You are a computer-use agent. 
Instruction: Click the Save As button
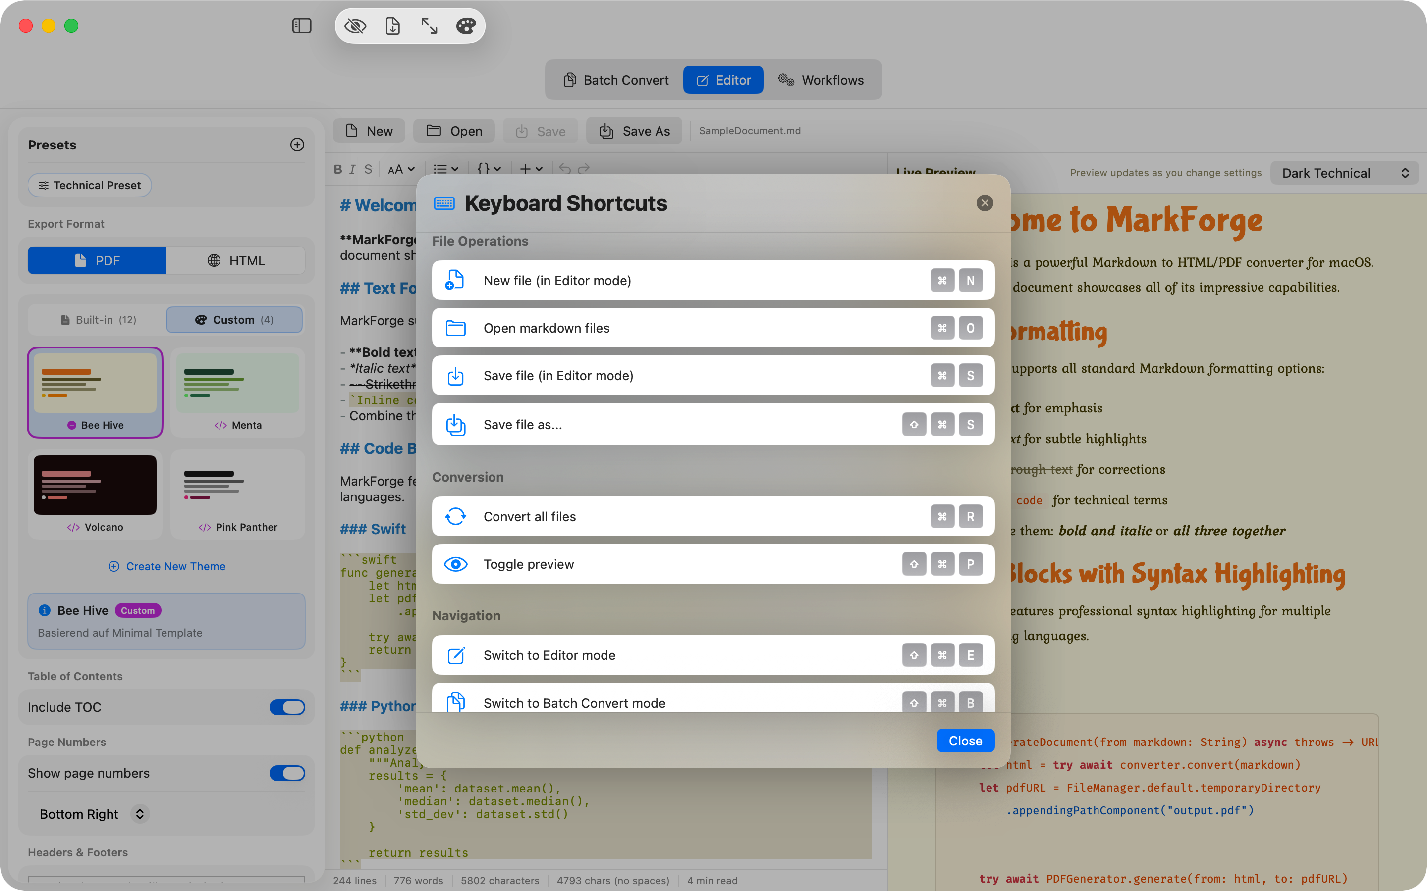click(x=634, y=131)
